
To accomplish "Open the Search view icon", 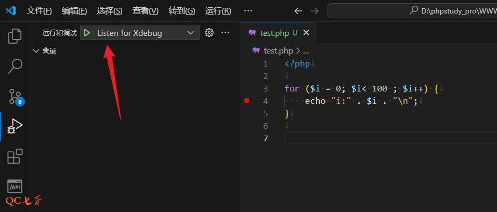I will [15, 65].
